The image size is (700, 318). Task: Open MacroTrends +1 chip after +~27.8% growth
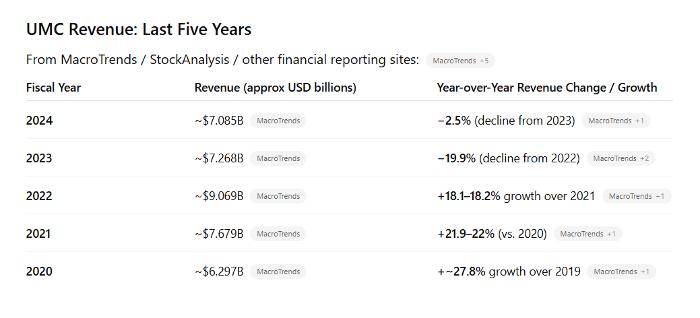point(621,272)
